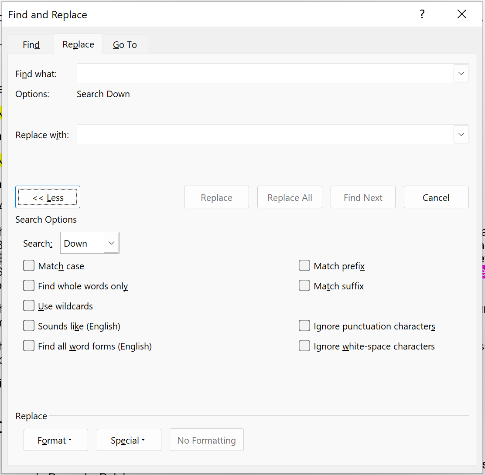This screenshot has height=475, width=485.
Task: Enable the Match case checkbox
Action: pyautogui.click(x=29, y=266)
